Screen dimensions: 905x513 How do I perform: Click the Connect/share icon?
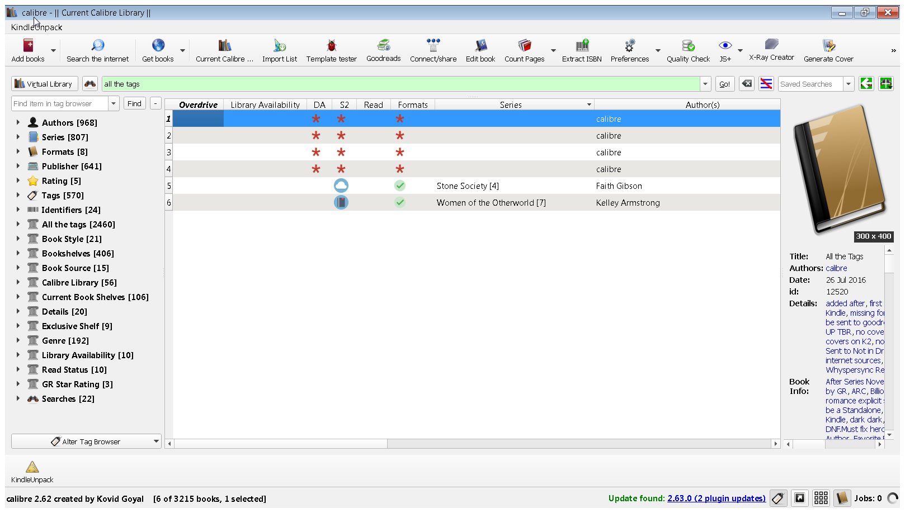pos(433,45)
